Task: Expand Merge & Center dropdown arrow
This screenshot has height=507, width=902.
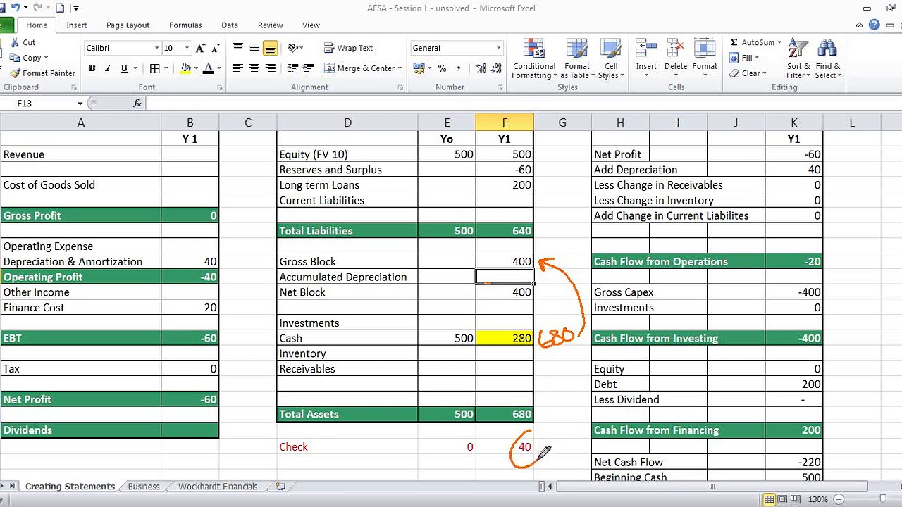Action: click(x=400, y=68)
